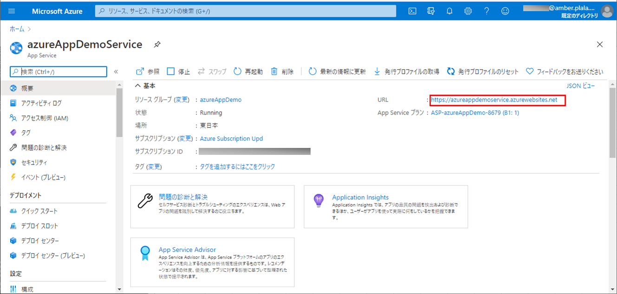
Task: Open the notifications bell icon
Action: click(x=449, y=11)
